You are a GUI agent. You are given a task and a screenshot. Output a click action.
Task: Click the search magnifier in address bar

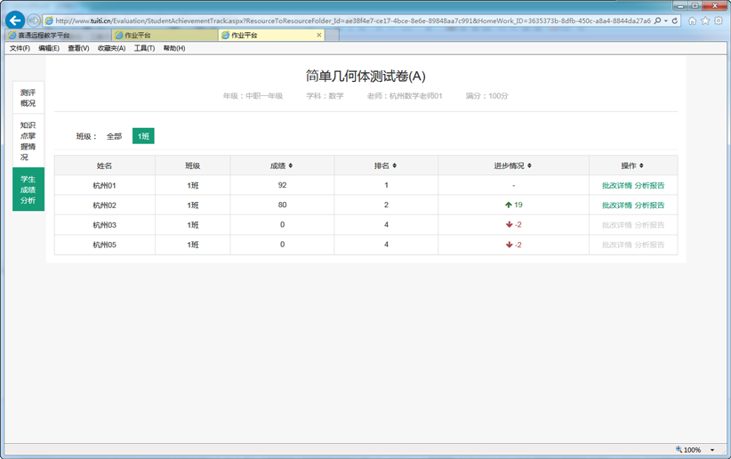coord(658,20)
